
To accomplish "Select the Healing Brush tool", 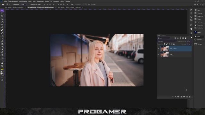I will coord(2,30).
